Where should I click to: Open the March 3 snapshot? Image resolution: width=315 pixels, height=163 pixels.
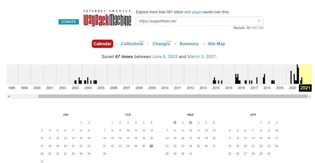[x=190, y=123]
